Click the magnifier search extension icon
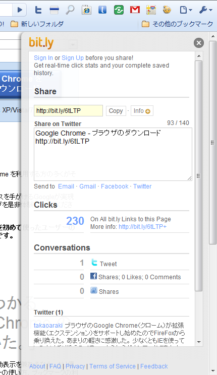Viewport: 217px width, 375px height. (70, 10)
